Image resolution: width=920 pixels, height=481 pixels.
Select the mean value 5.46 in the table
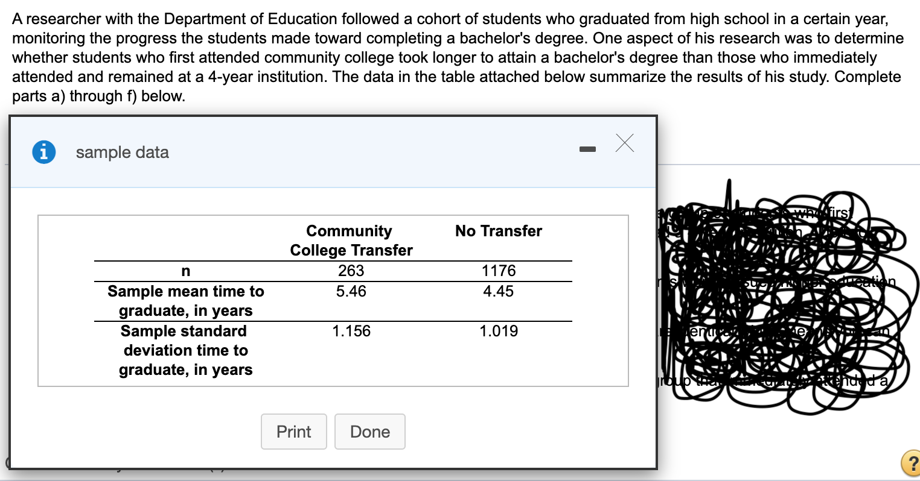tap(350, 291)
